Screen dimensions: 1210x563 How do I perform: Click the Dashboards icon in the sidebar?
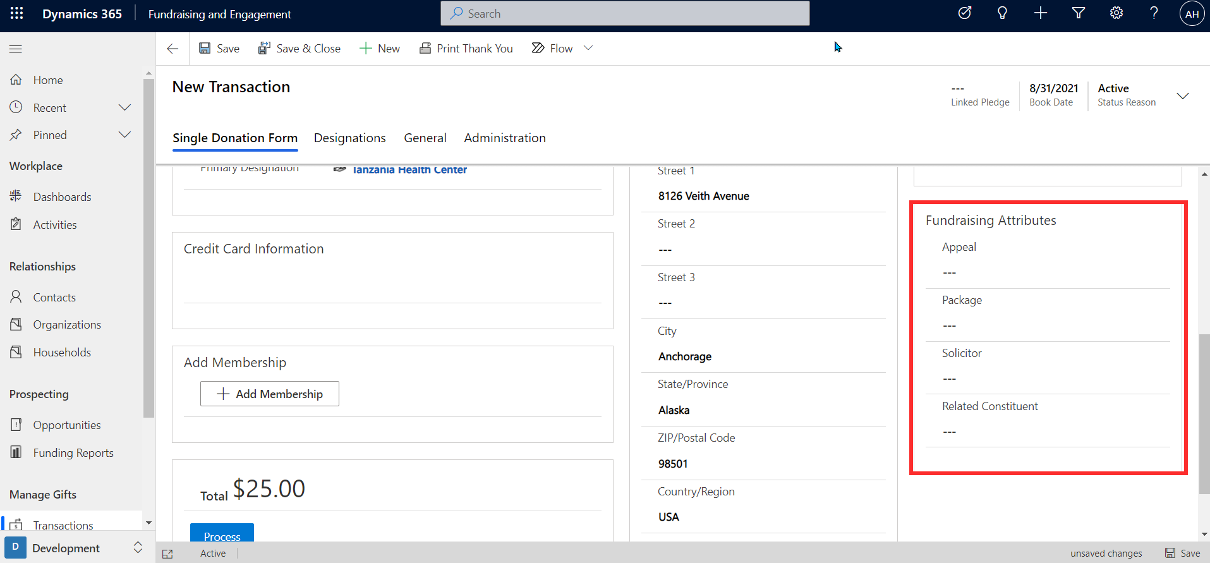16,197
